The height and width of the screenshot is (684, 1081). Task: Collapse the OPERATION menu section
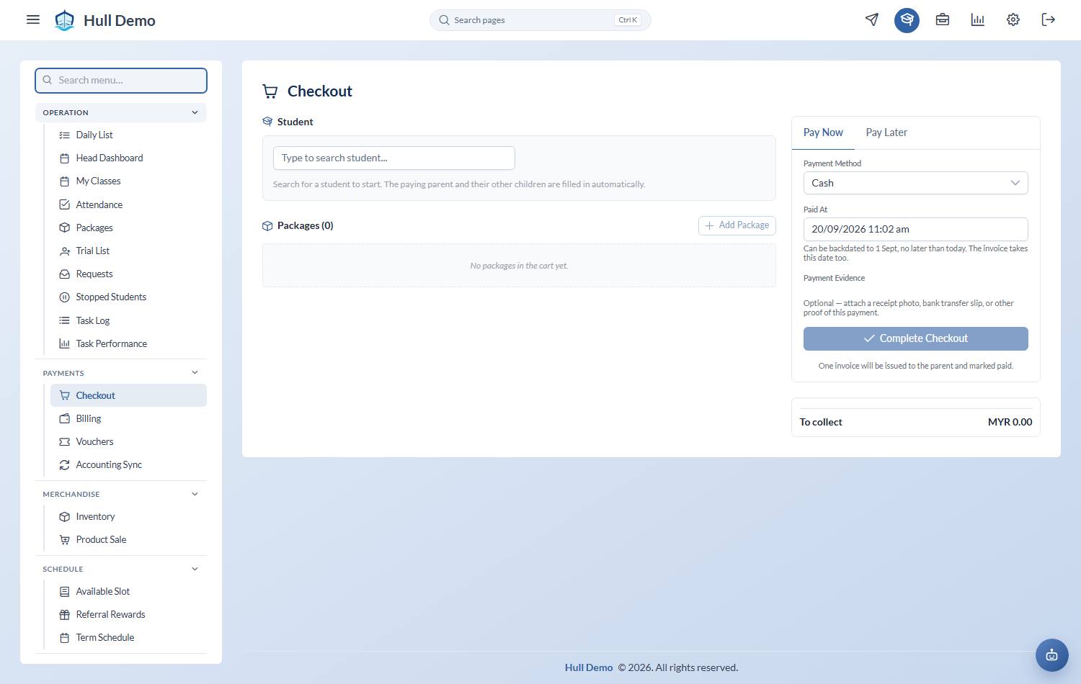click(121, 112)
